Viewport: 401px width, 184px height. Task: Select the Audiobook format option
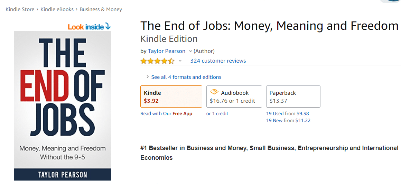pyautogui.click(x=234, y=96)
